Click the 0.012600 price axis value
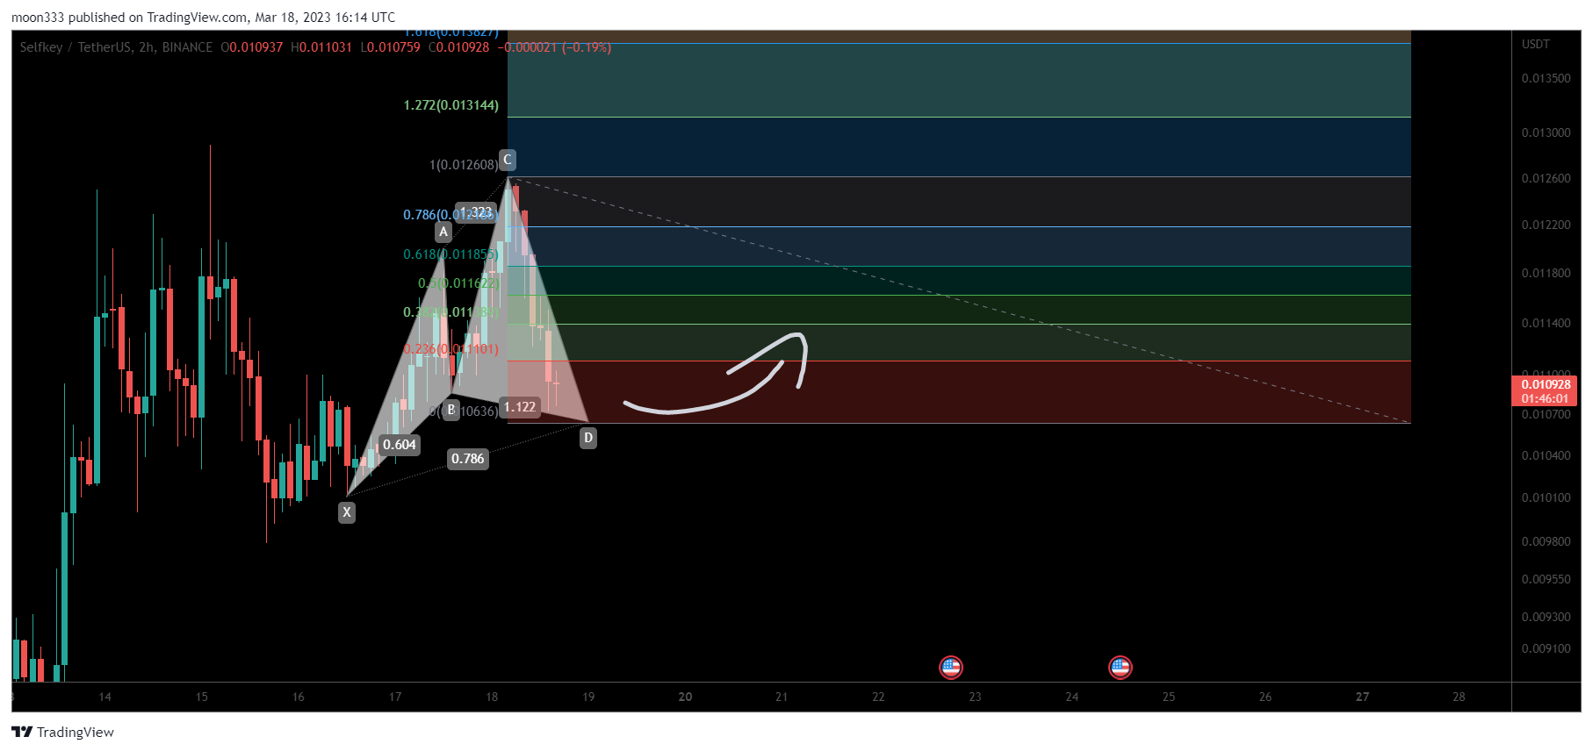Viewport: 1593px width, 751px height. [x=1546, y=178]
